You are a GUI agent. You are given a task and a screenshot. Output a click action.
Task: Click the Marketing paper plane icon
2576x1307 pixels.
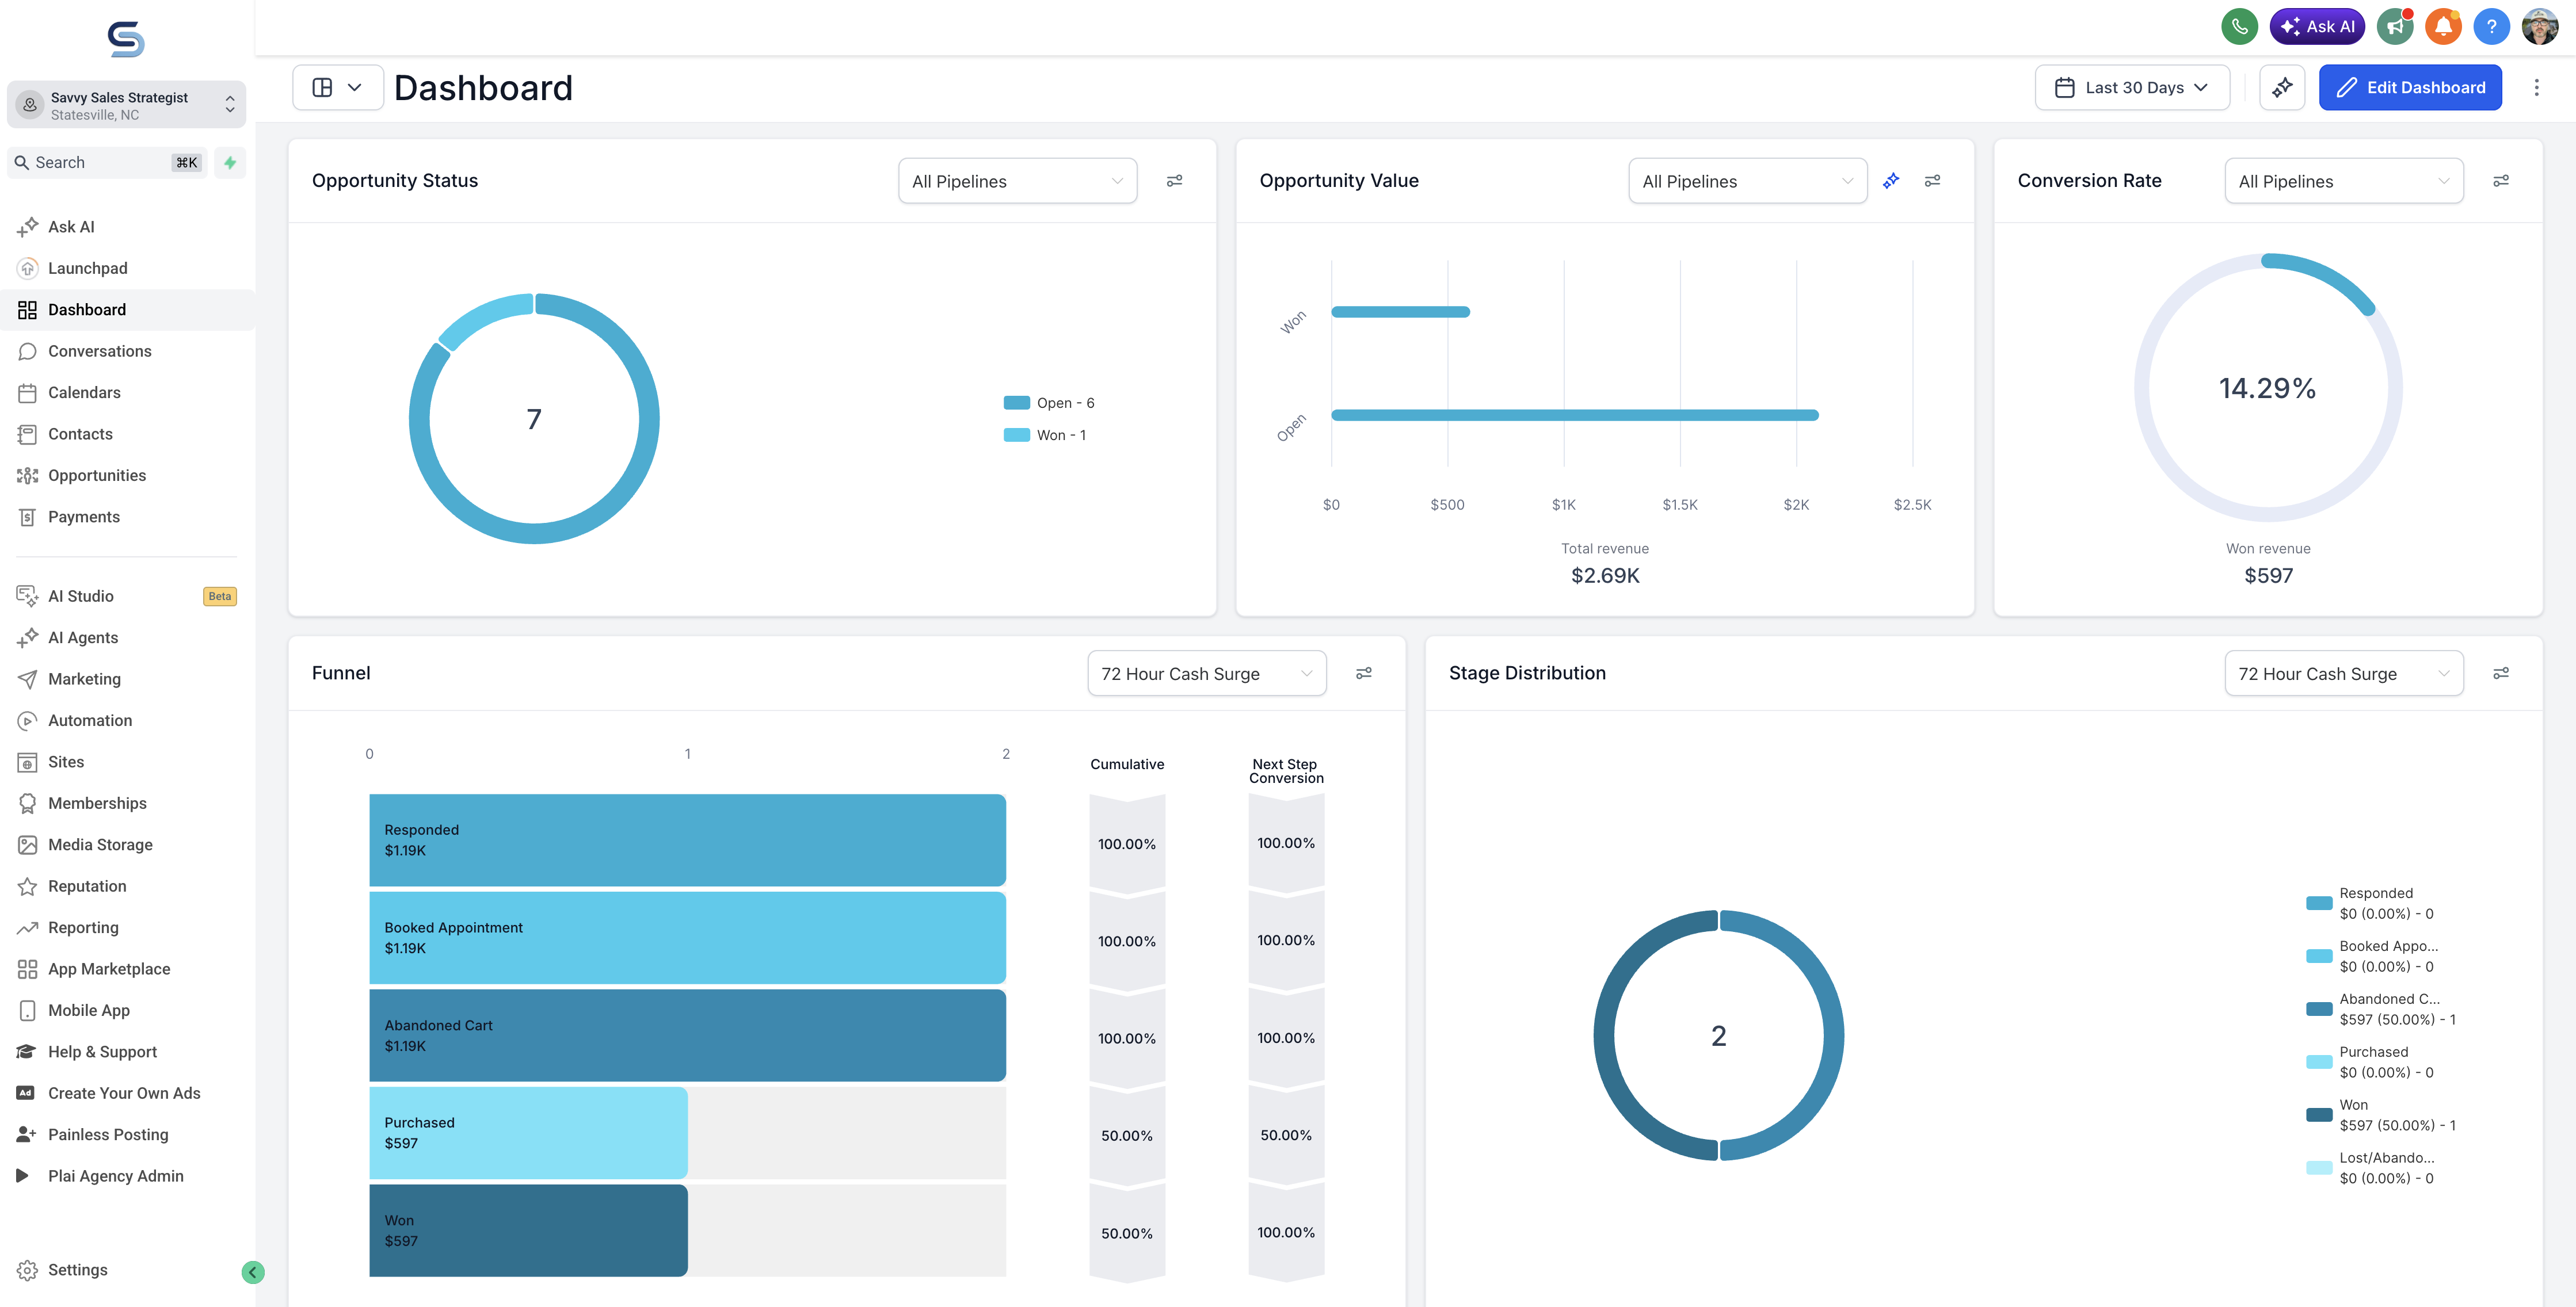27,679
